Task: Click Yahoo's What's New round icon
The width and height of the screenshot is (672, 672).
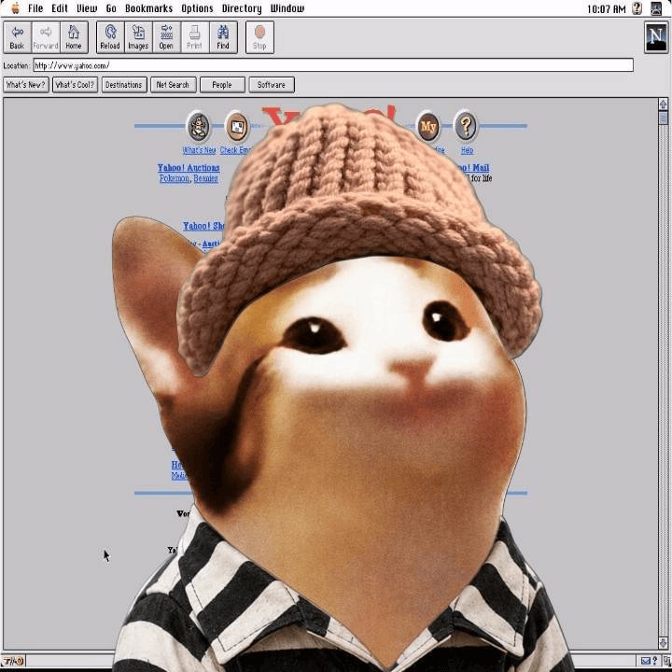Action: 199,126
